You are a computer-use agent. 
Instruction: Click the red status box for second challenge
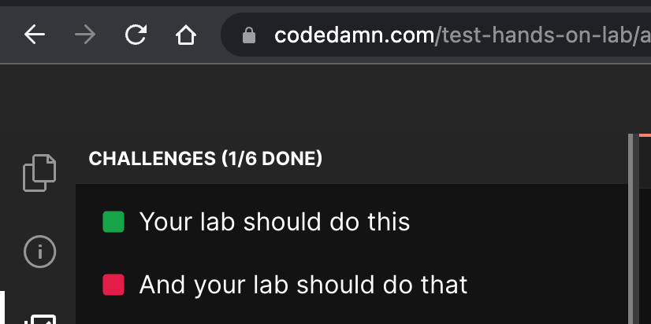click(x=114, y=285)
